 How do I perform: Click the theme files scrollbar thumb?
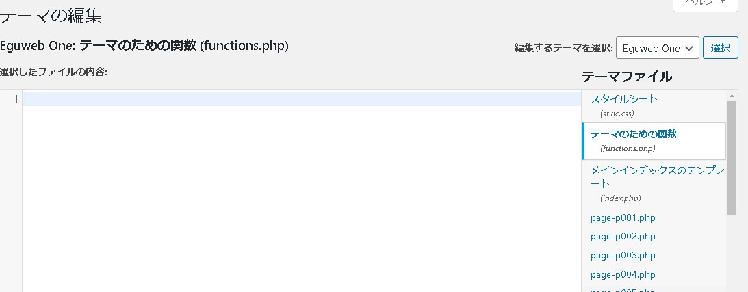click(x=732, y=157)
